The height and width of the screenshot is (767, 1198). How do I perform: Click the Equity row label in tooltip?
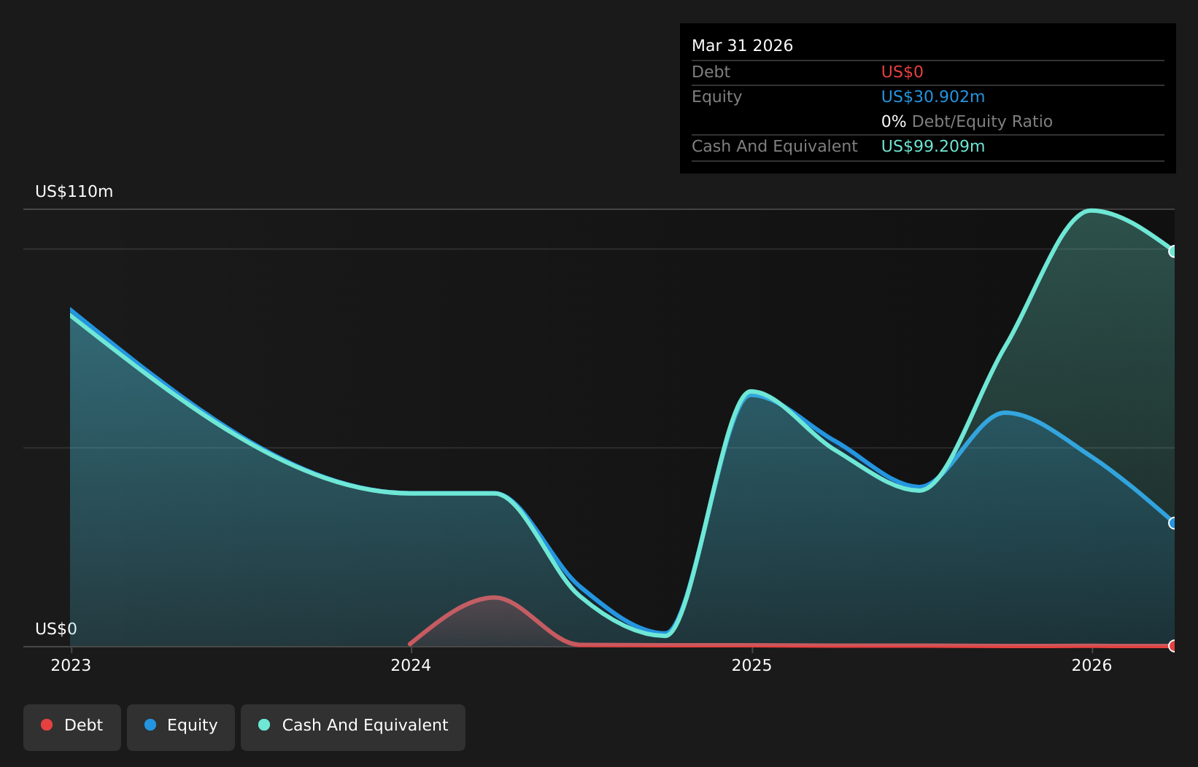pos(716,97)
